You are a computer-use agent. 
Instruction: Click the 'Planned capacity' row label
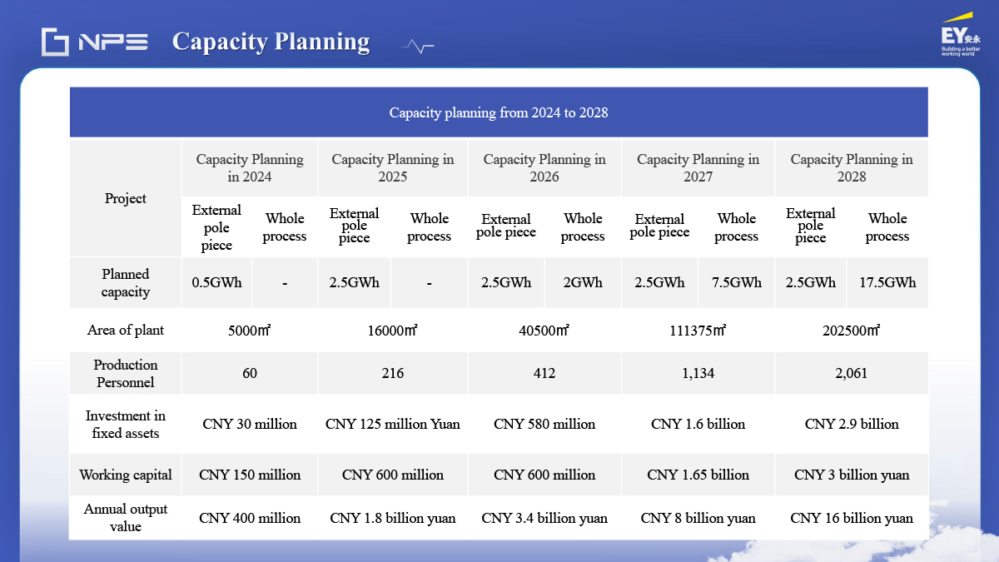pos(126,283)
